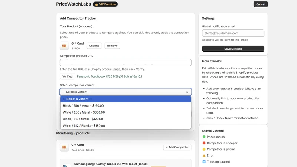Click + Add Competitor for Gift Card
Viewport: 297px width, 167px height.
177,147
